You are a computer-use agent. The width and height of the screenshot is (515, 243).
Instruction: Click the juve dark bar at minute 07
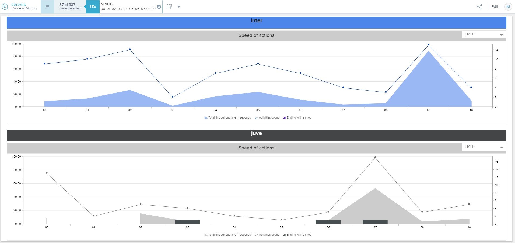375,222
